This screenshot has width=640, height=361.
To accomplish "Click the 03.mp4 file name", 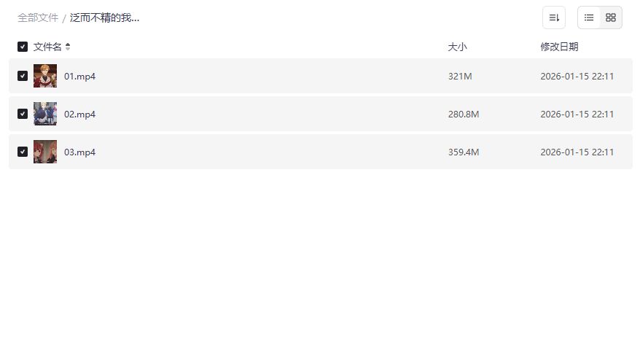I will [x=79, y=152].
